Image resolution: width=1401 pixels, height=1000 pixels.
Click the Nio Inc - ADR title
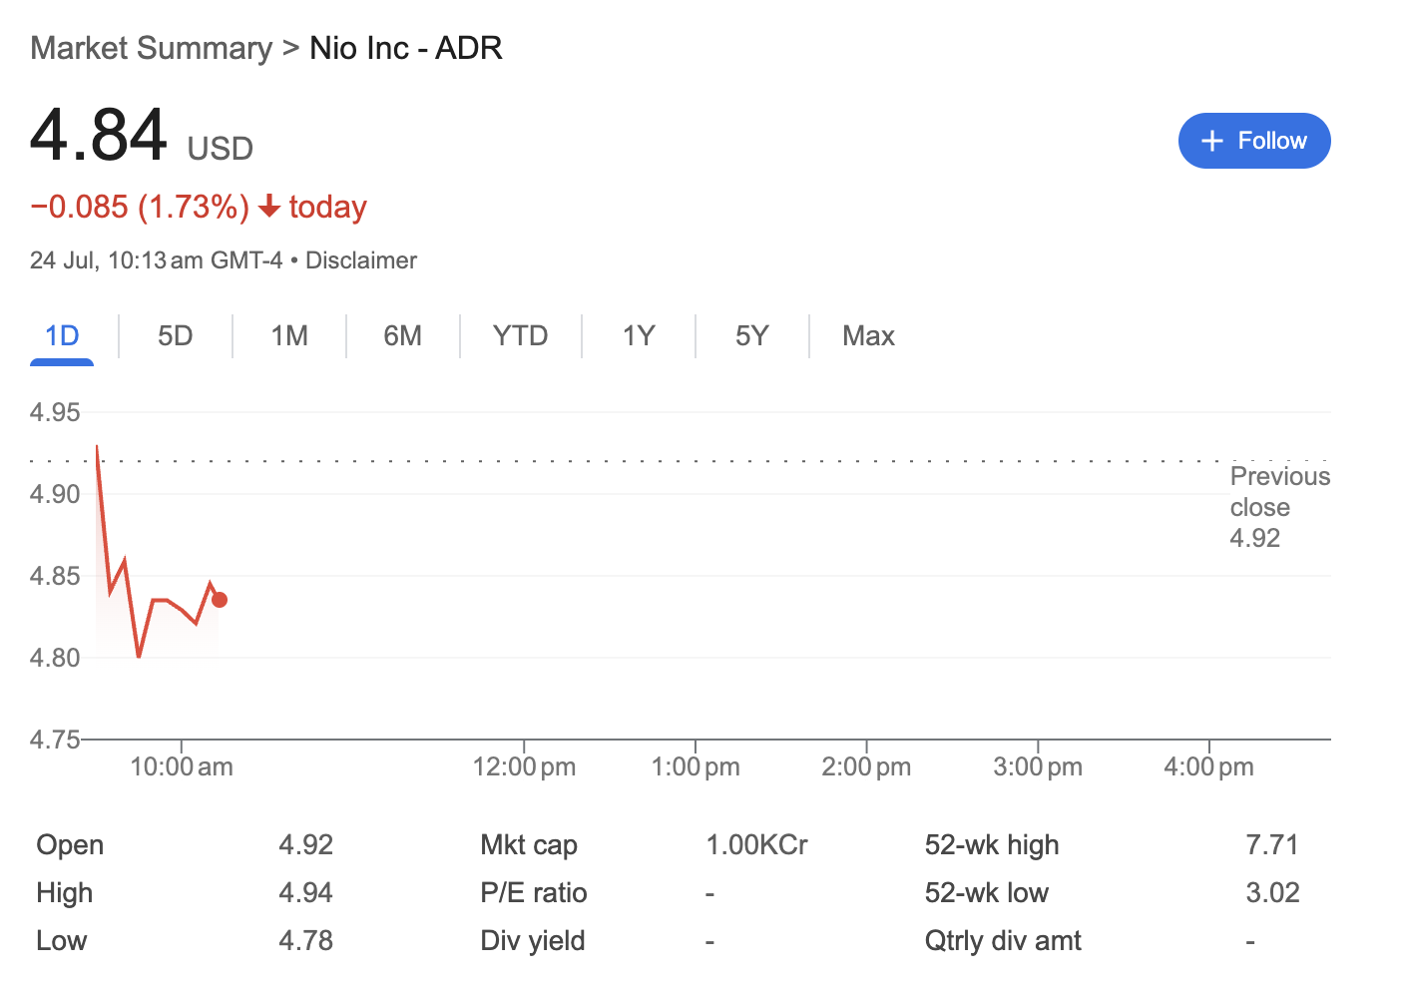click(x=406, y=48)
